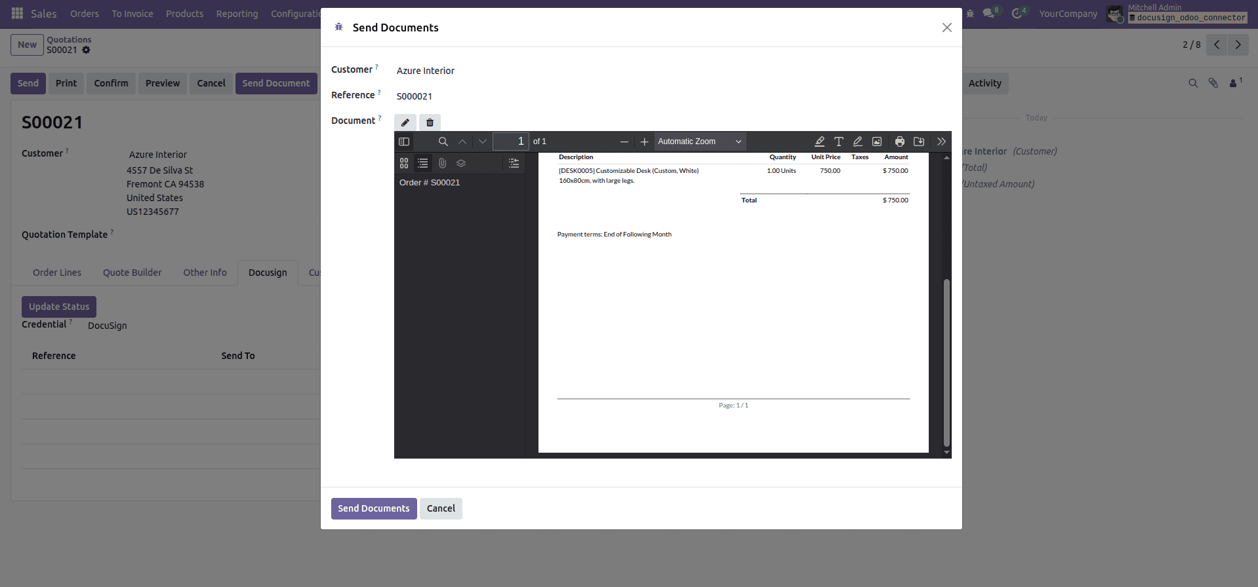Download the PDF document

pos(919,142)
